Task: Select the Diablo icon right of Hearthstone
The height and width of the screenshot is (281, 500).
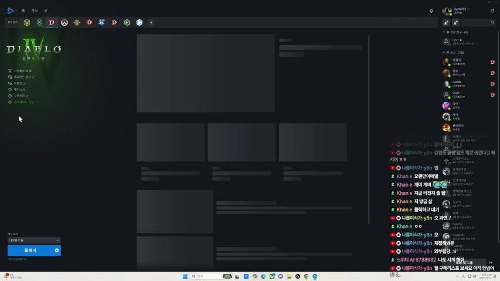Action: 89,23
